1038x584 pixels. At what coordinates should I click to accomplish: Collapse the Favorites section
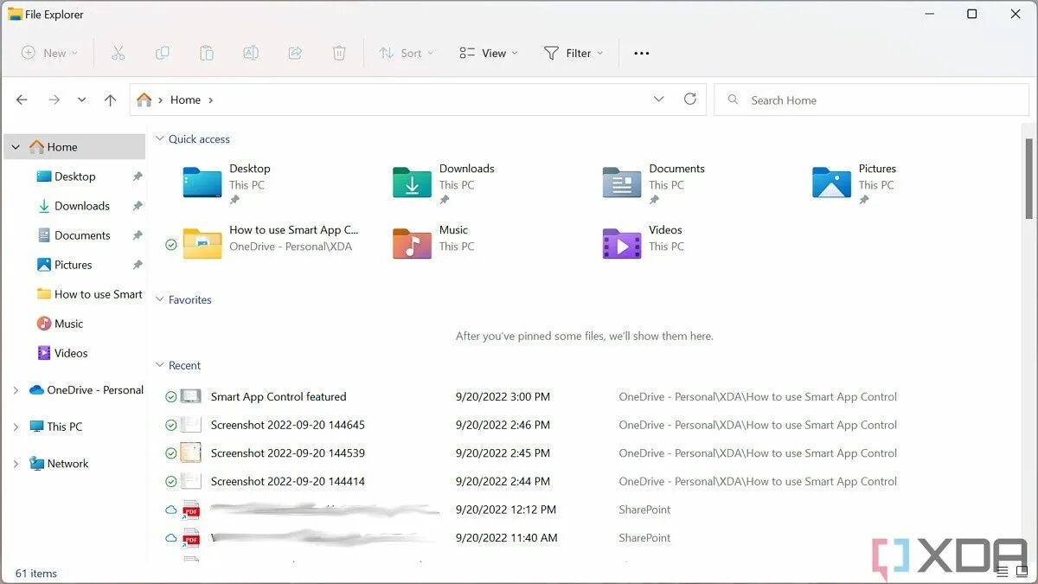coord(159,299)
